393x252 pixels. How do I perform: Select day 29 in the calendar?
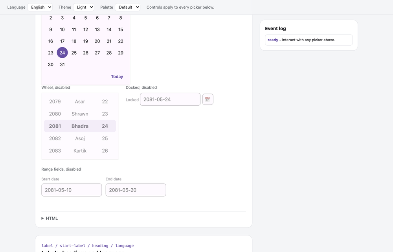121,53
